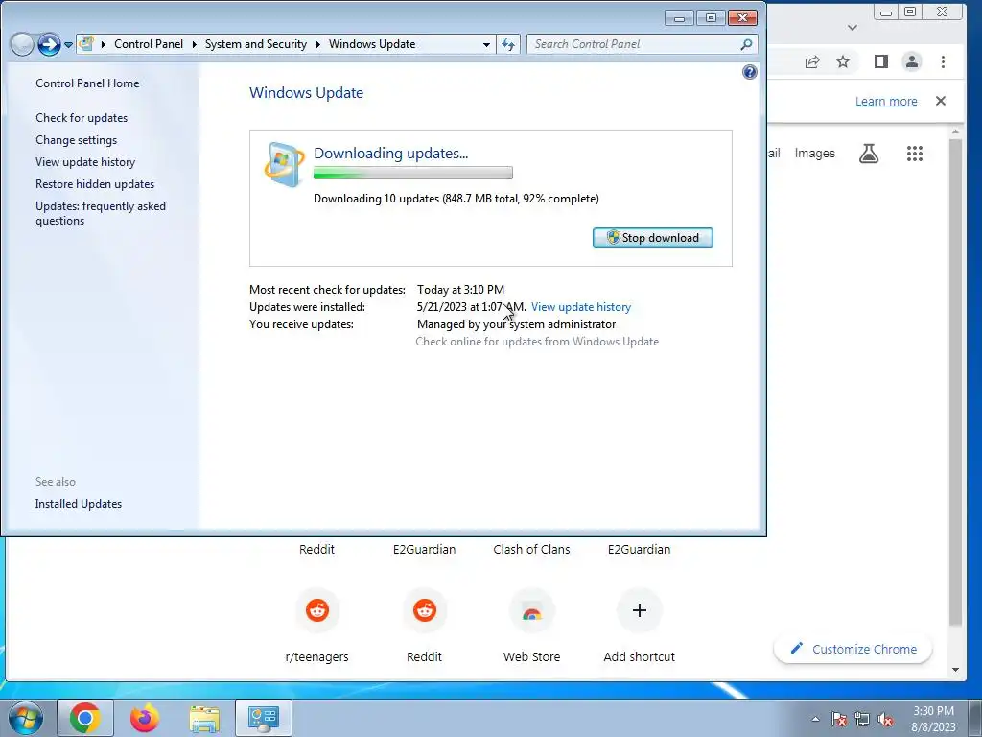Viewport: 982px width, 737px height.
Task: Click the Learn more link in Chrome
Action: (x=886, y=102)
